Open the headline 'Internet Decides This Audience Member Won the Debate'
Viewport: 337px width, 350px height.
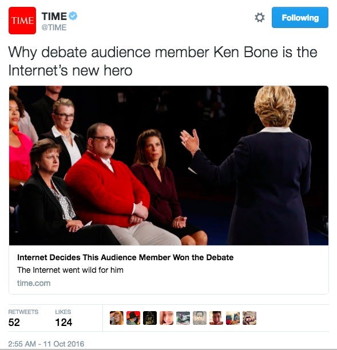[125, 257]
